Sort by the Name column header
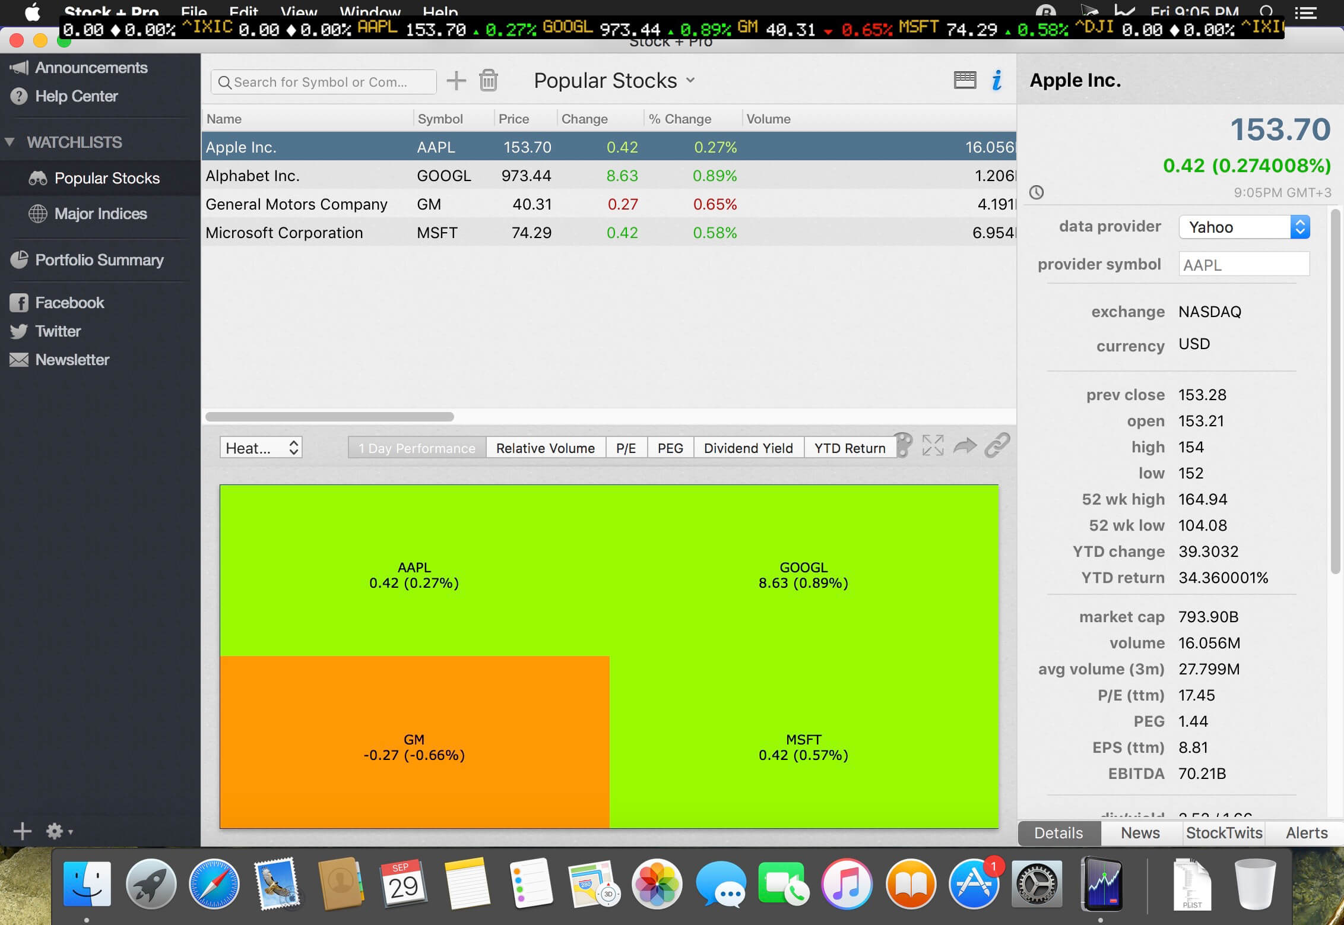 click(307, 119)
